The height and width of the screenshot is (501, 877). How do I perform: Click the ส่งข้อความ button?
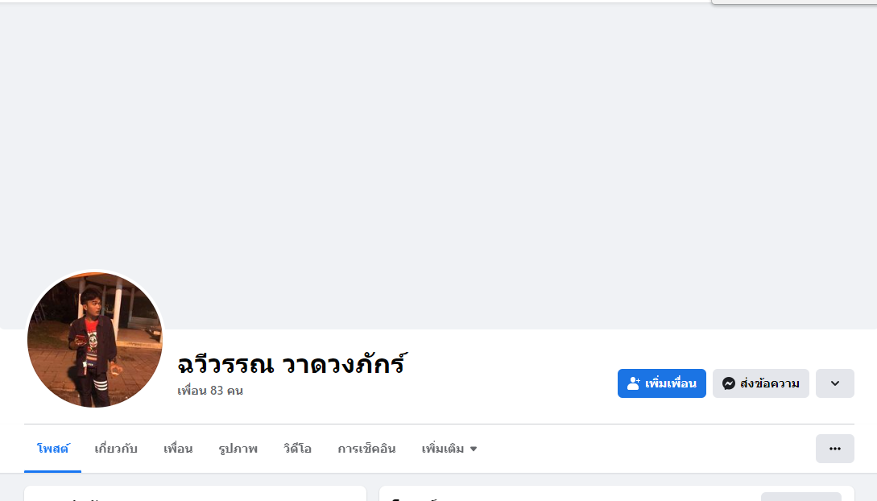pyautogui.click(x=760, y=383)
